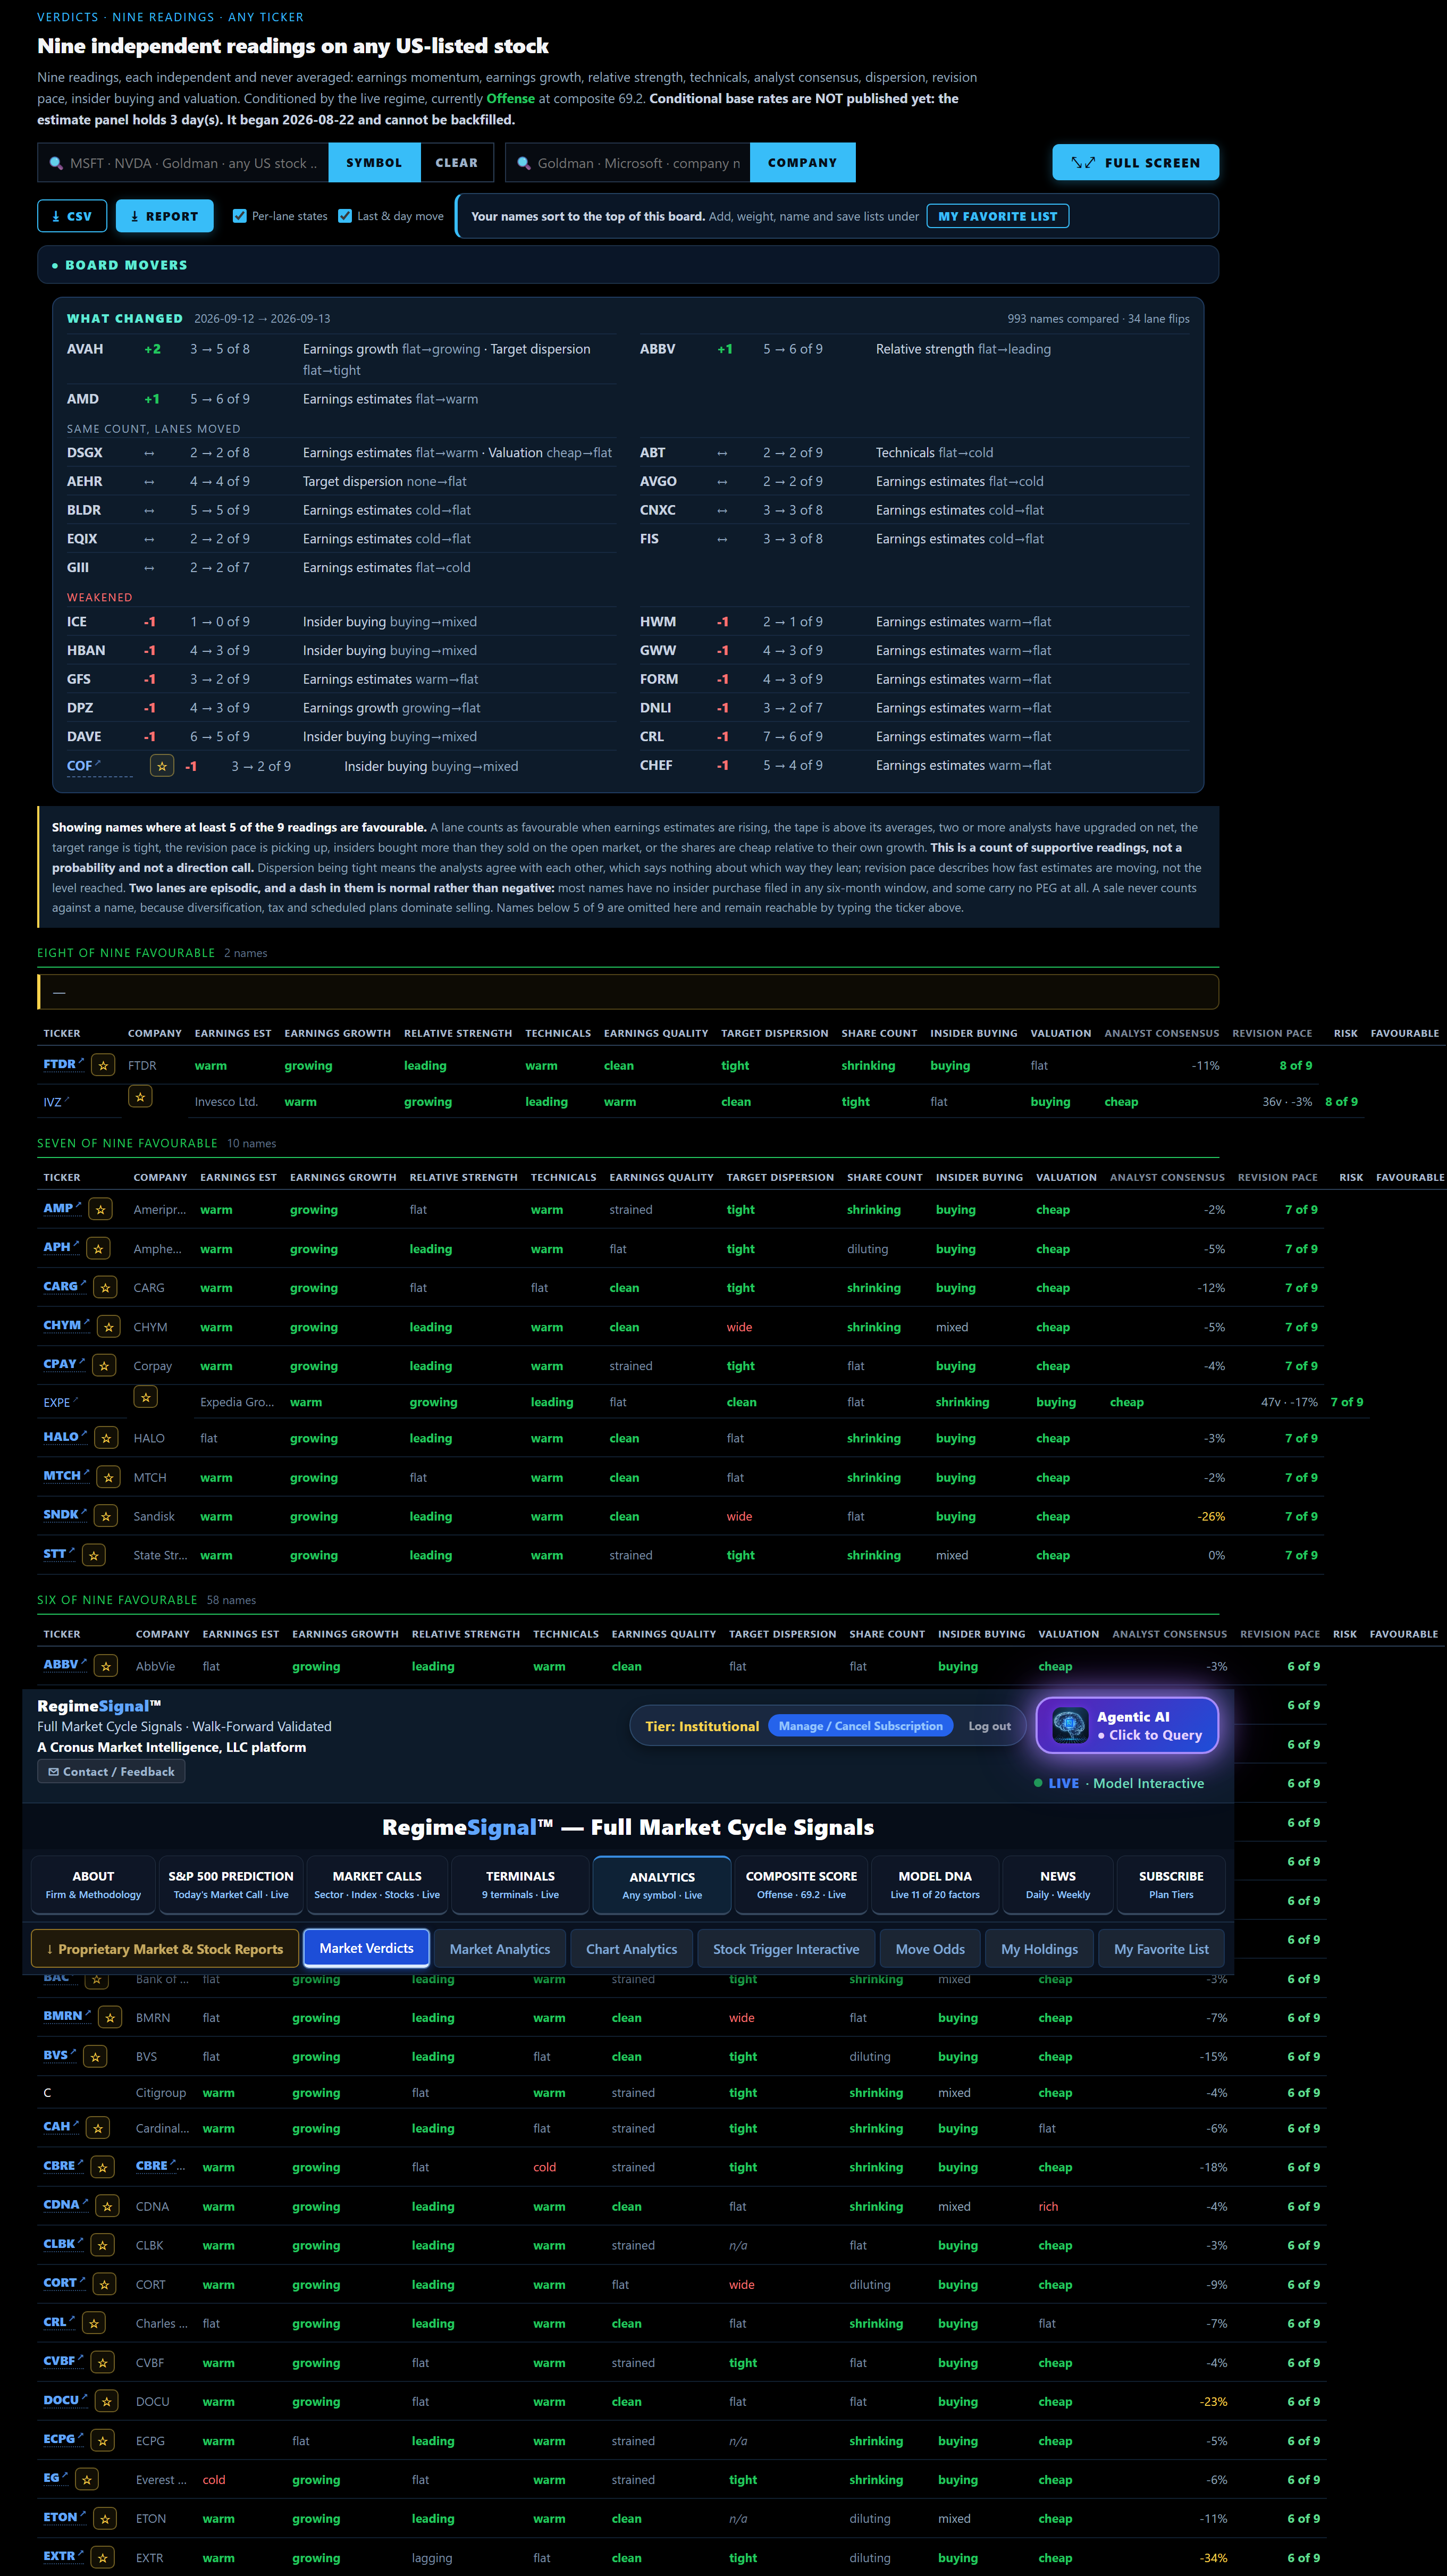Open the Model DNA tab
The image size is (1447, 2576).
coord(935,1884)
